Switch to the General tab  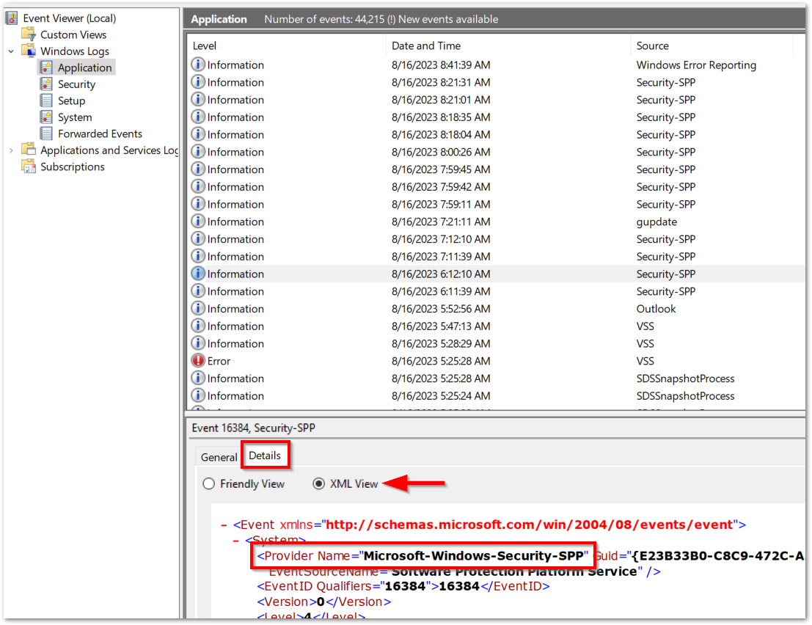[218, 456]
